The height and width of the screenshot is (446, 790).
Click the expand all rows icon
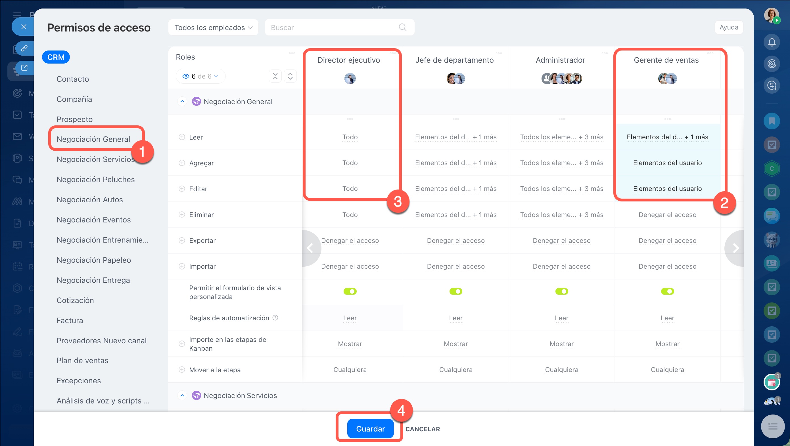tap(290, 76)
